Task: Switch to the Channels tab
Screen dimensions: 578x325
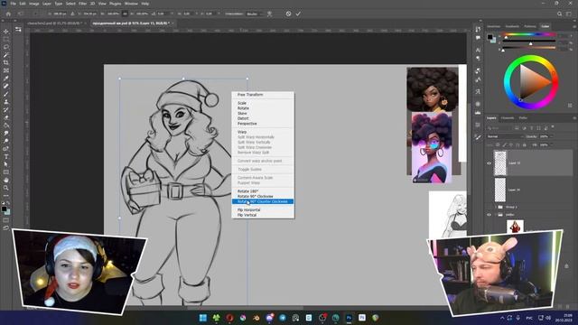Action: coord(508,118)
